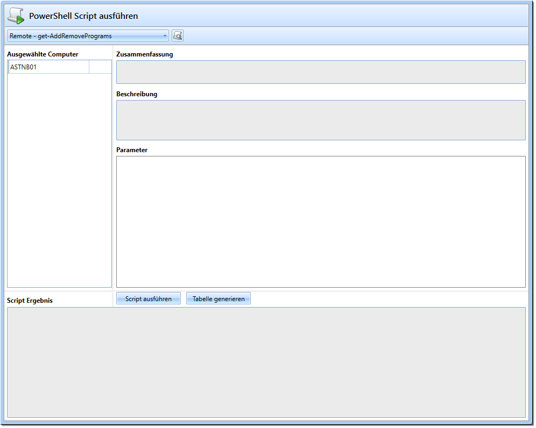Select computer ASTNB01 in the list
The width and height of the screenshot is (536, 428).
[x=48, y=67]
